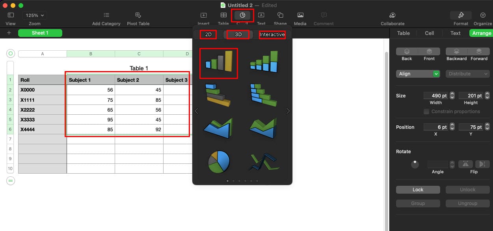Select the Sheet 1 tab
Viewport: 493px width, 231px height.
[40, 33]
